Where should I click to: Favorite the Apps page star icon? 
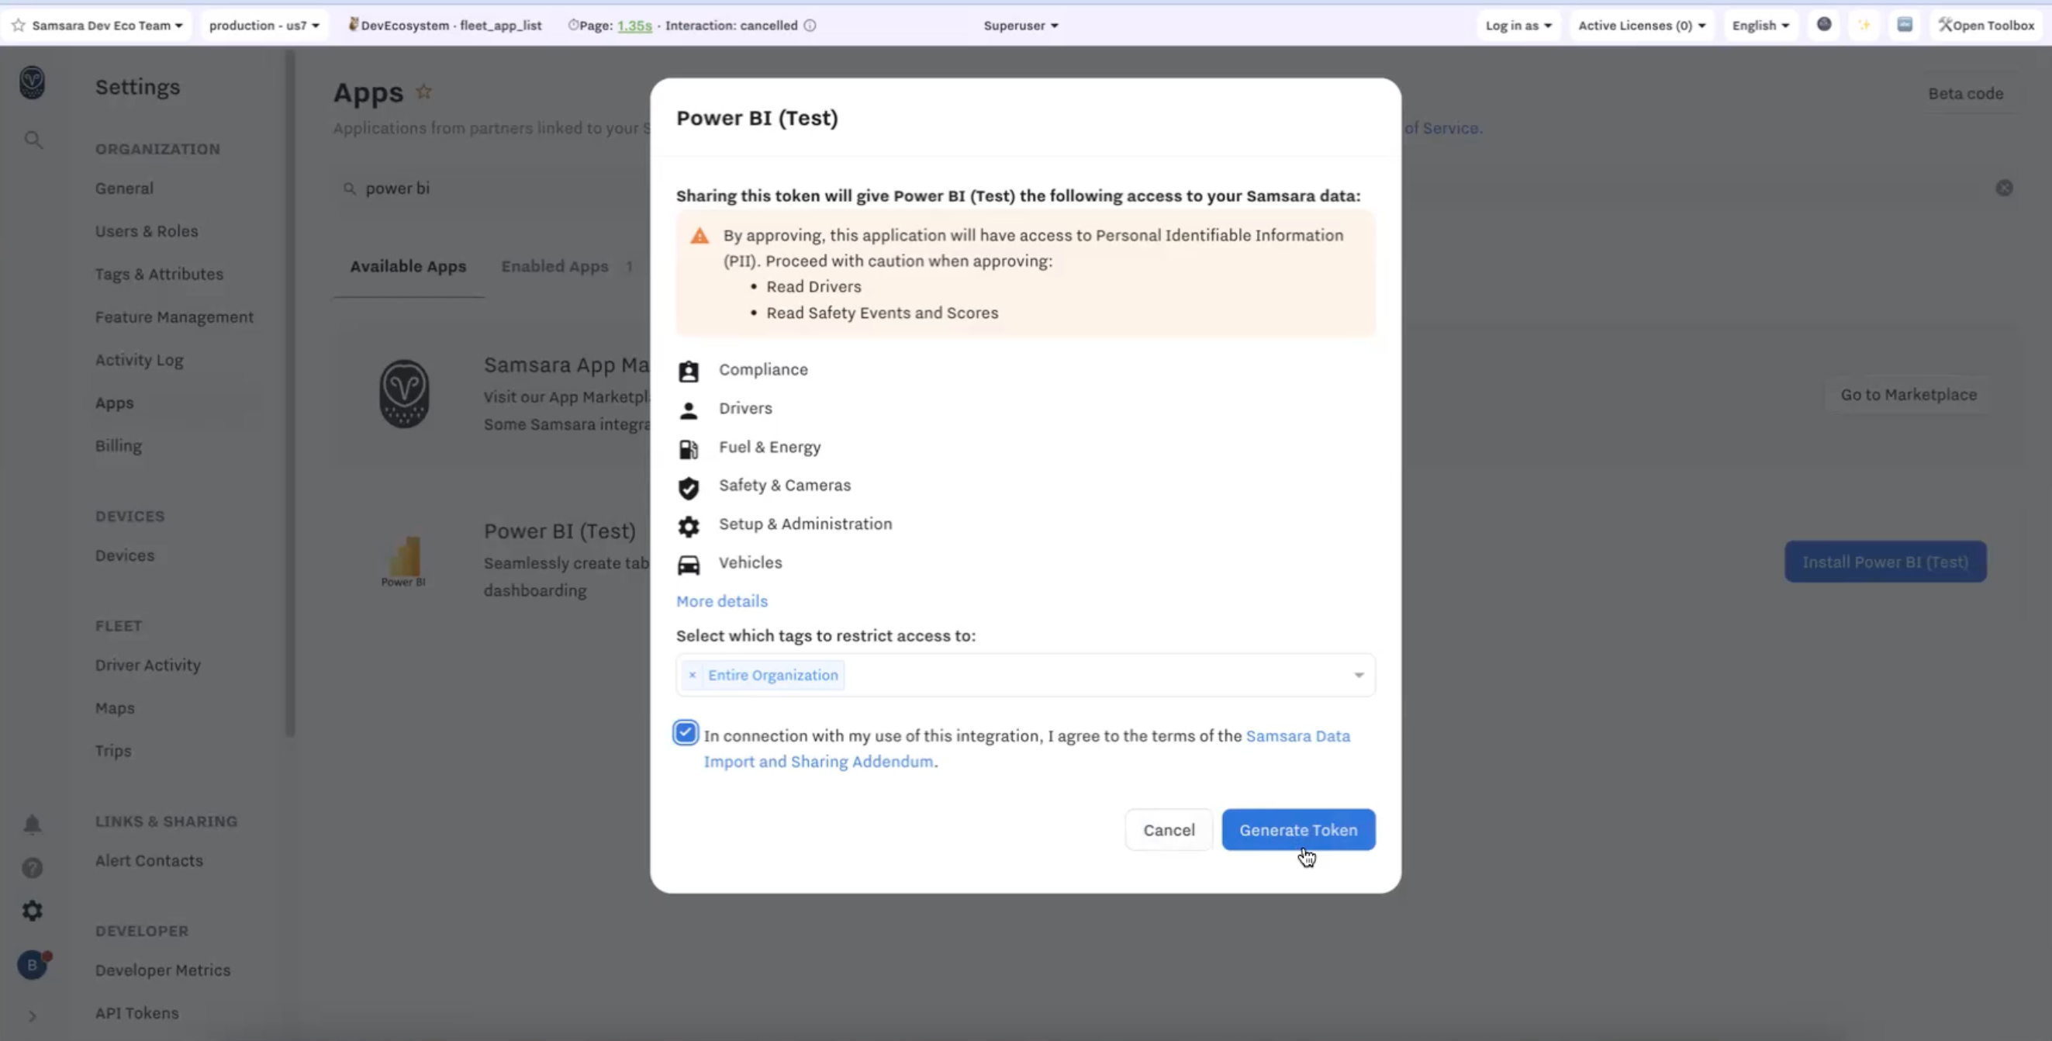pyautogui.click(x=423, y=92)
